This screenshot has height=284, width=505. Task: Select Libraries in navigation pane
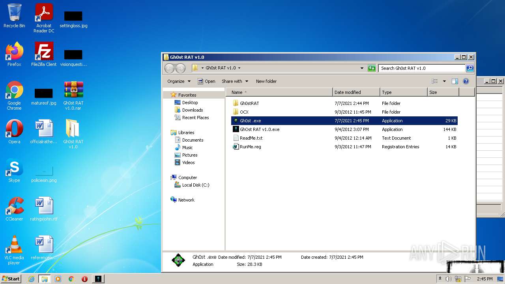coord(186,133)
